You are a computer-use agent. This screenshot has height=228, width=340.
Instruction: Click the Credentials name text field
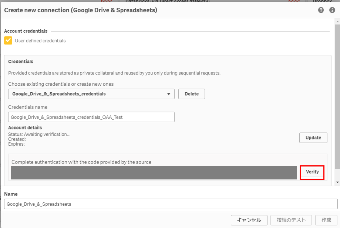click(91, 117)
